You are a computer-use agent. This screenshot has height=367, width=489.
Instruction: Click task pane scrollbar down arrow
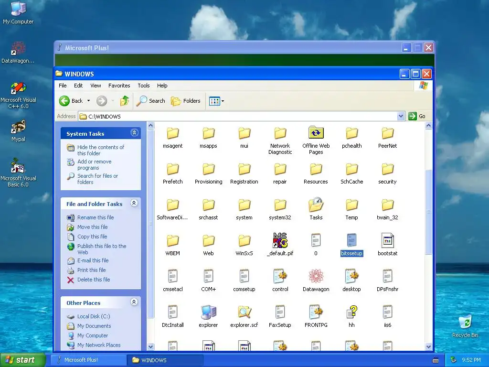[150, 347]
